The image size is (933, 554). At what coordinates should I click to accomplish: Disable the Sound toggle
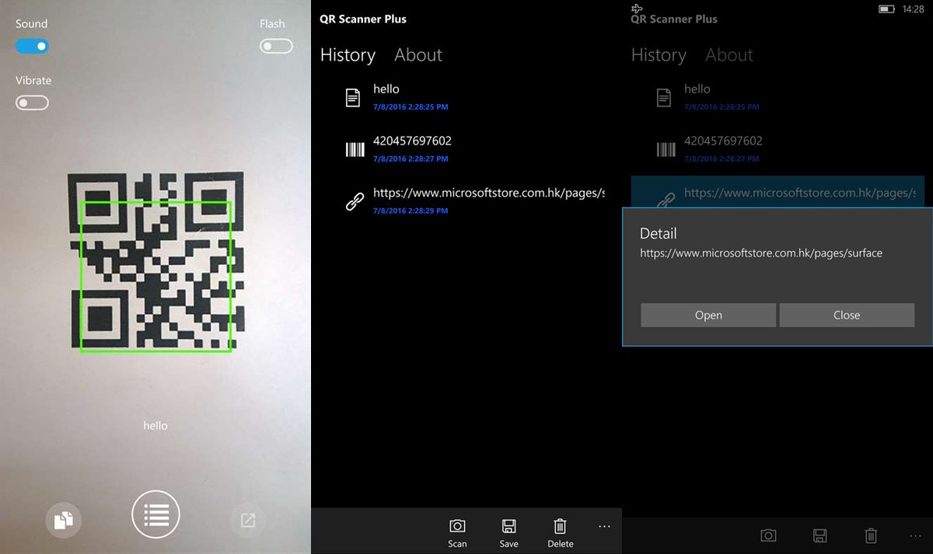32,47
